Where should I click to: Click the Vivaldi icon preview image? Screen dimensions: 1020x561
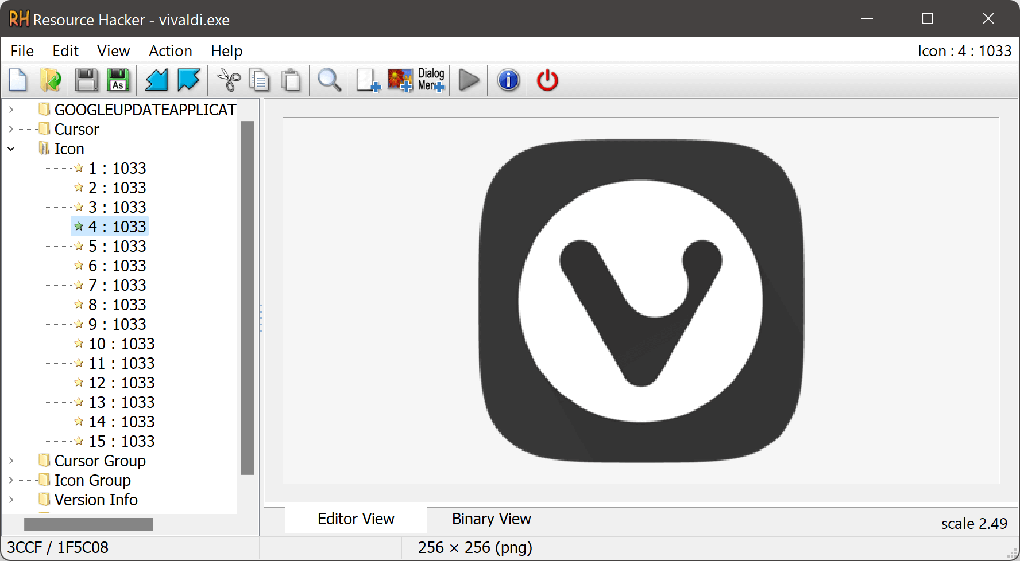tap(641, 301)
